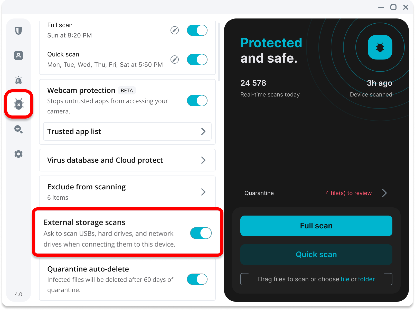415x310 pixels.
Task: Click the "folder" link to scan
Action: (366, 279)
